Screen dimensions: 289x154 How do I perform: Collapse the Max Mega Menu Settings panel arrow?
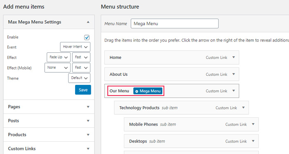coord(88,22)
